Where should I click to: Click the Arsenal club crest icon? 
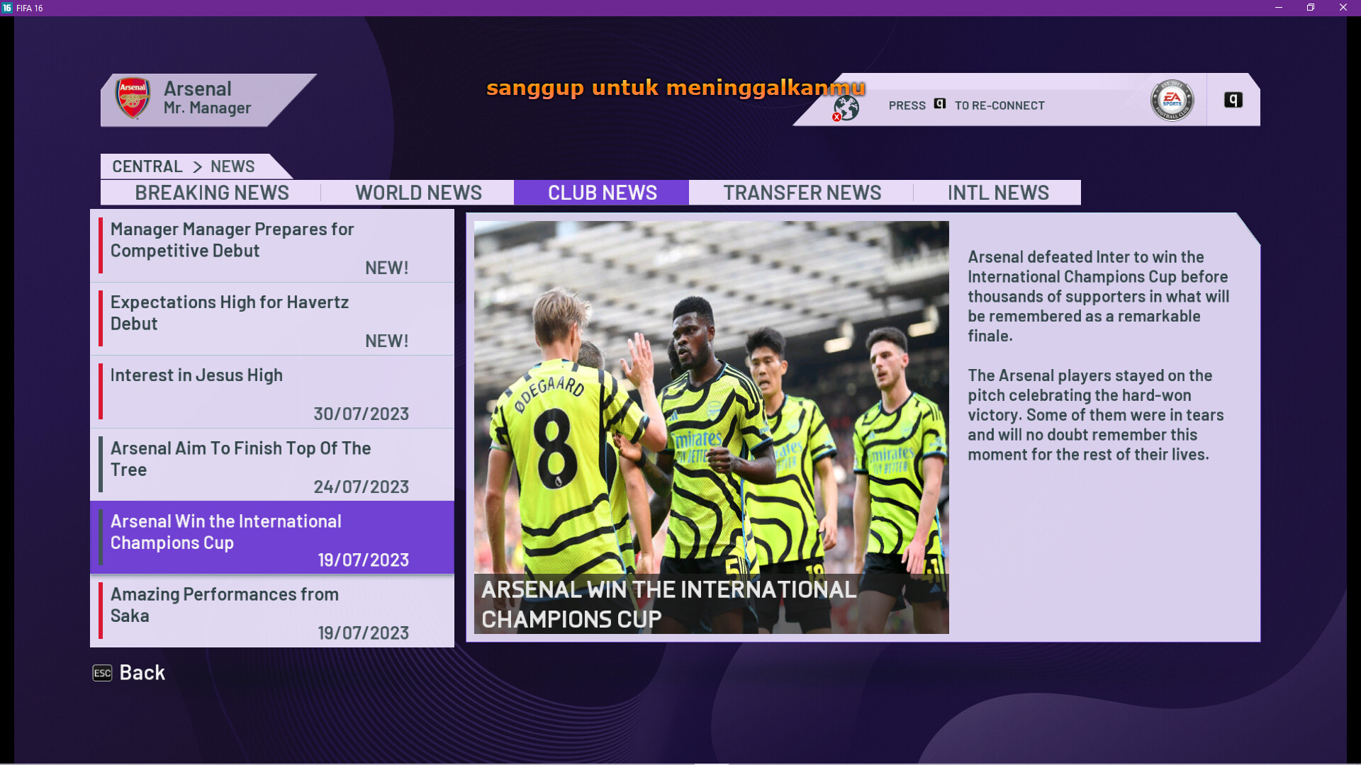tap(133, 98)
